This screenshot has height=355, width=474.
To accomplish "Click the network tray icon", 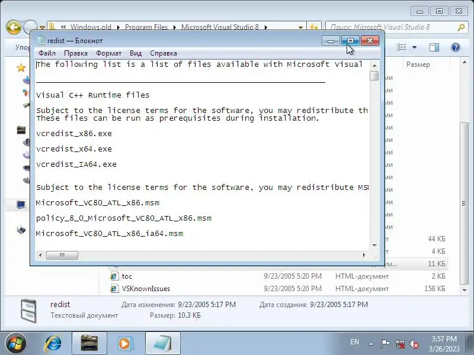I will [401, 344].
